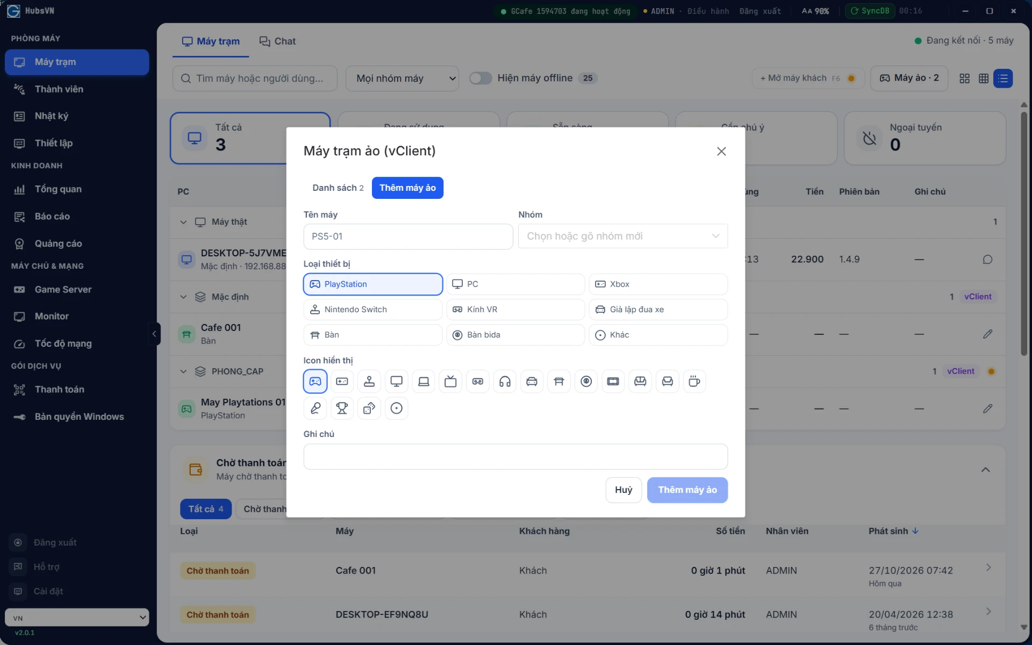Collapse the left sidebar handle
The width and height of the screenshot is (1032, 645).
coord(154,334)
